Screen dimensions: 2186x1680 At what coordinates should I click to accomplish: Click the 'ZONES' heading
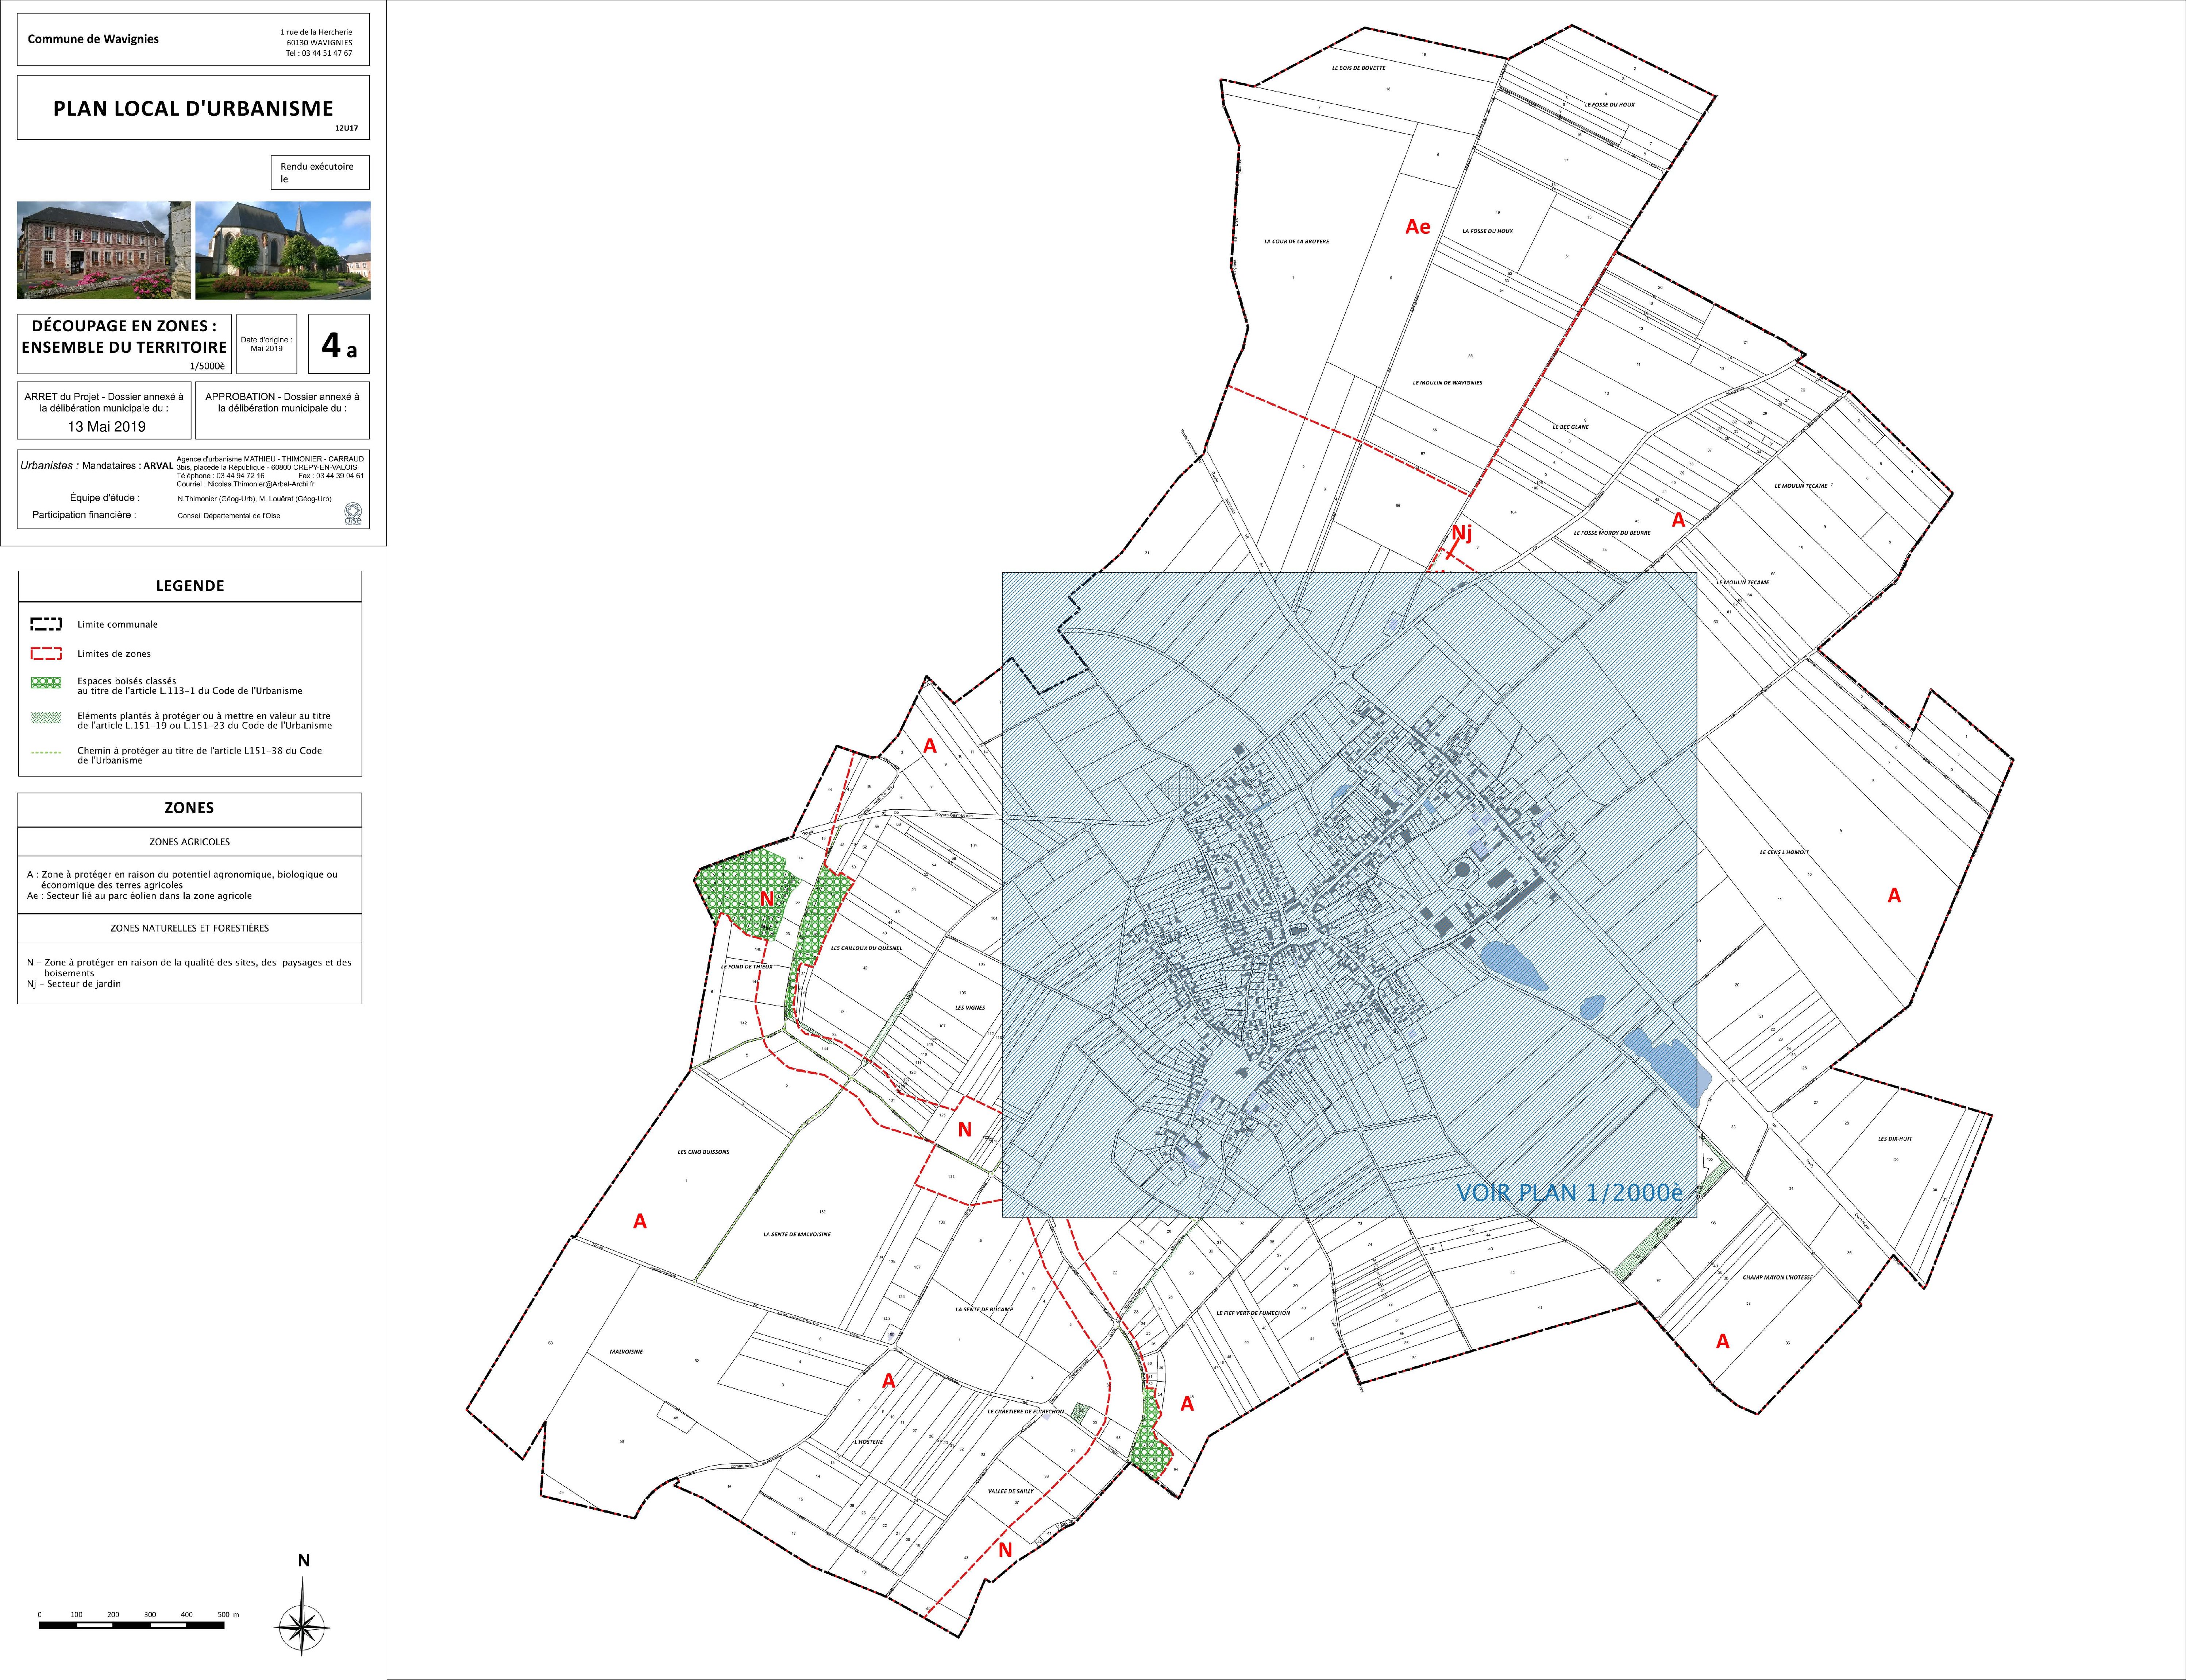[189, 808]
